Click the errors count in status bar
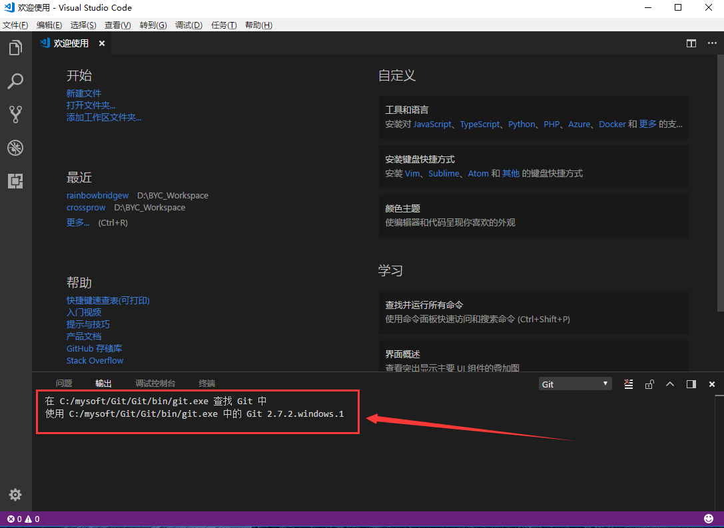 [15, 519]
